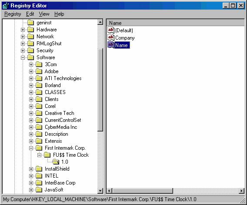Click the open 1.0 folder icon
The width and height of the screenshot is (247, 205).
pos(56,162)
